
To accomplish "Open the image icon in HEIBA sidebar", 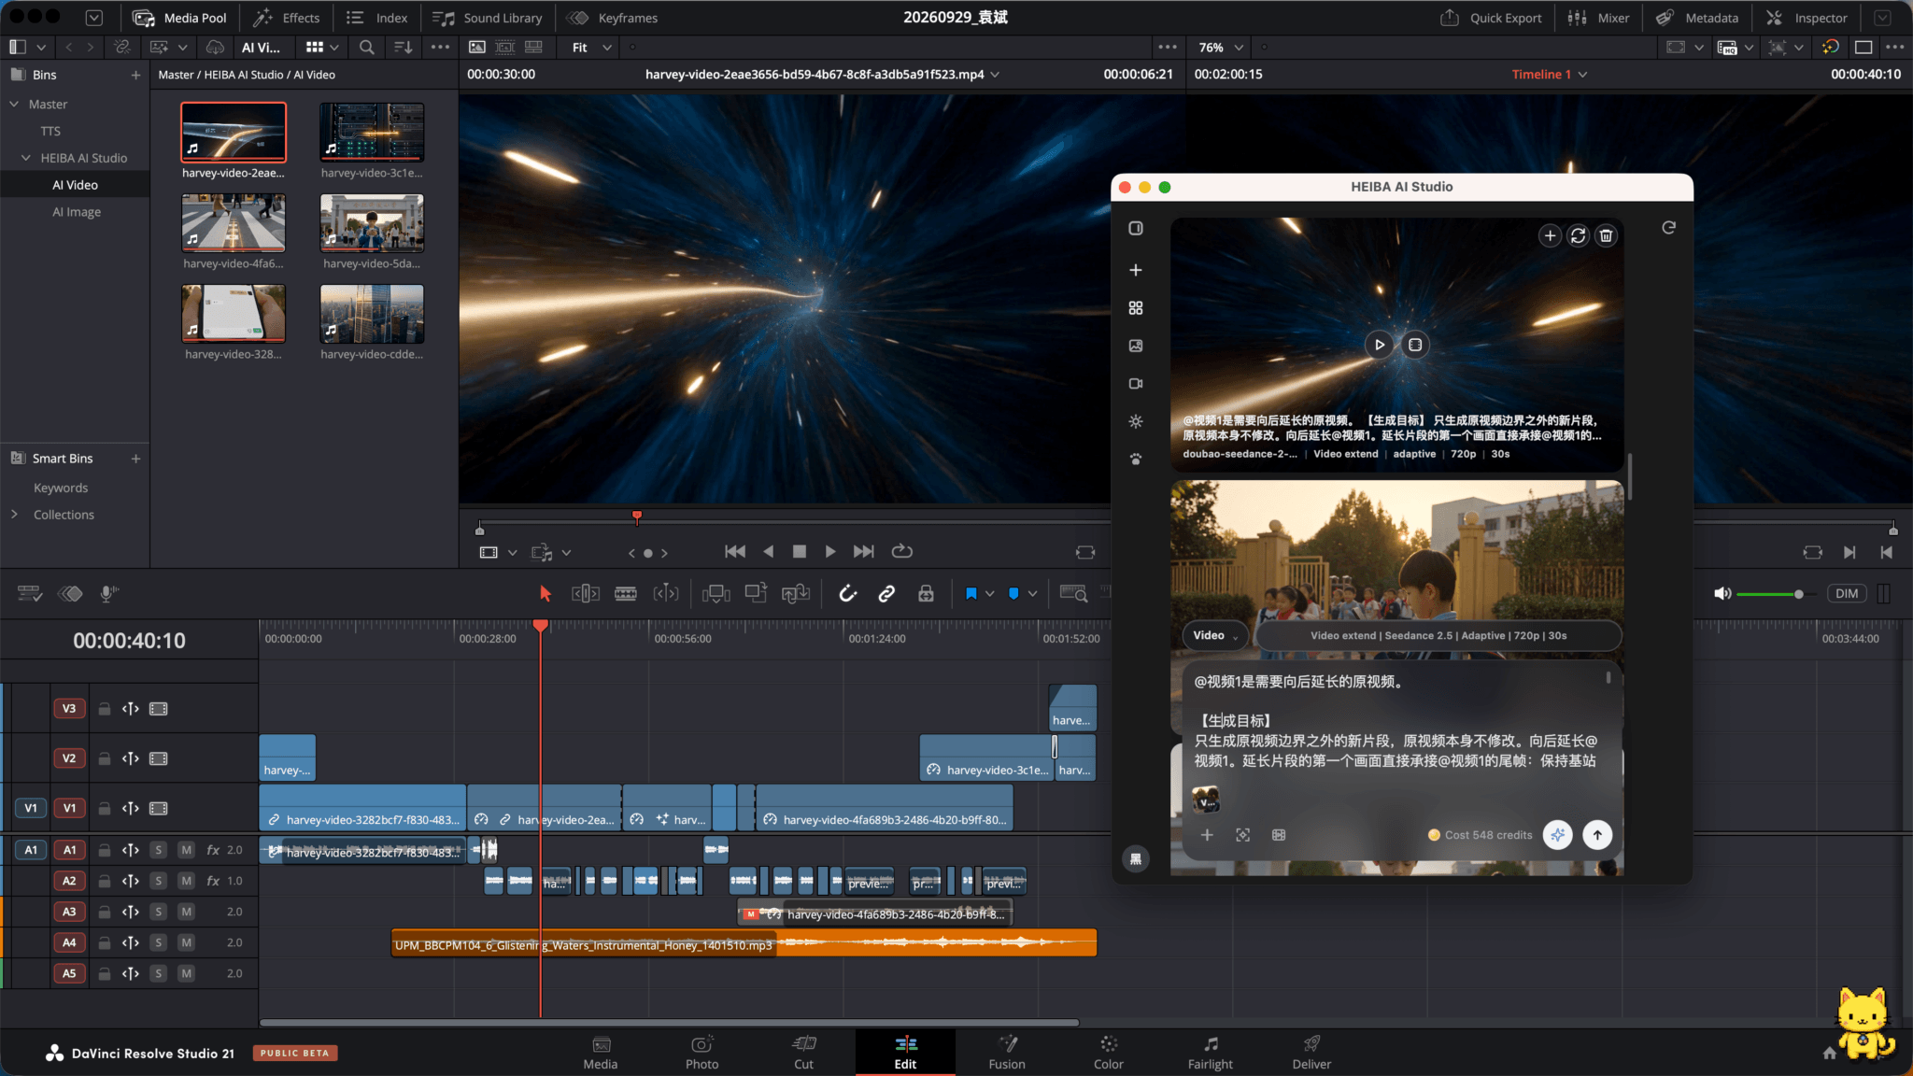I will point(1136,346).
